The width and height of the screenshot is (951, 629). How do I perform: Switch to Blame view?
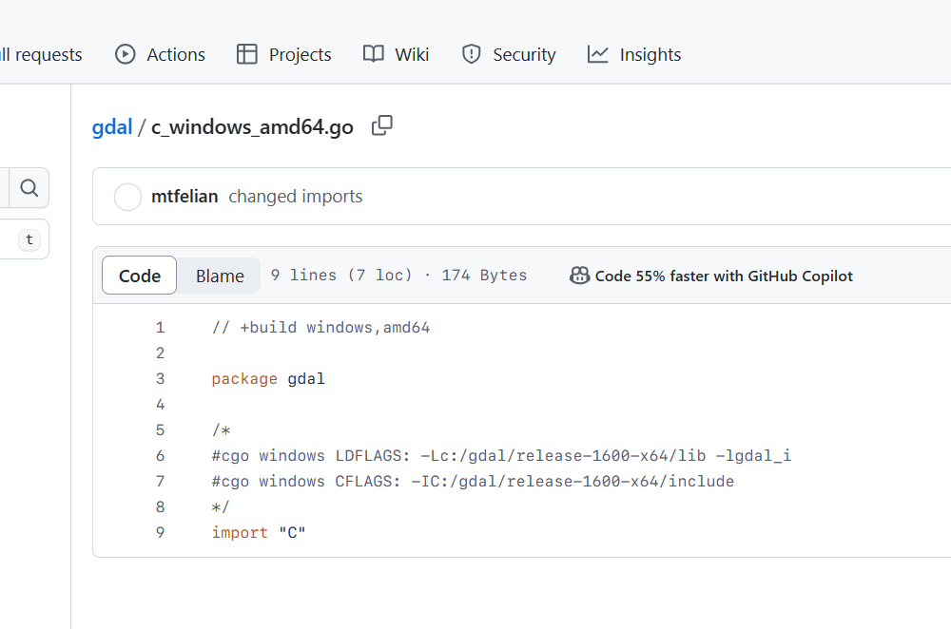coord(220,276)
